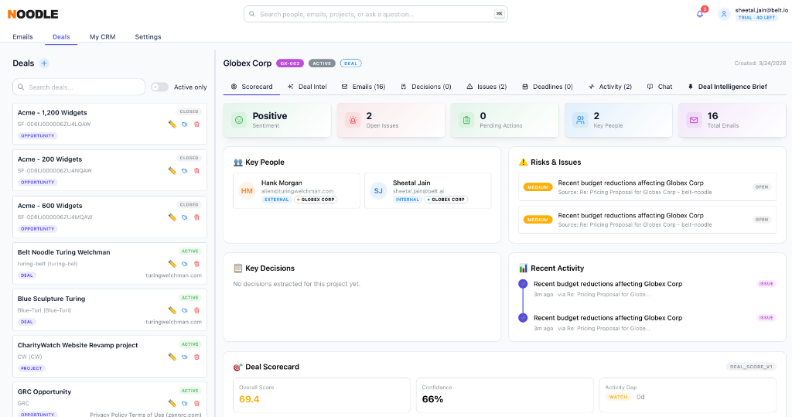Delete the CharityWatch Website Revamp project
The width and height of the screenshot is (792, 417).
coord(197,357)
